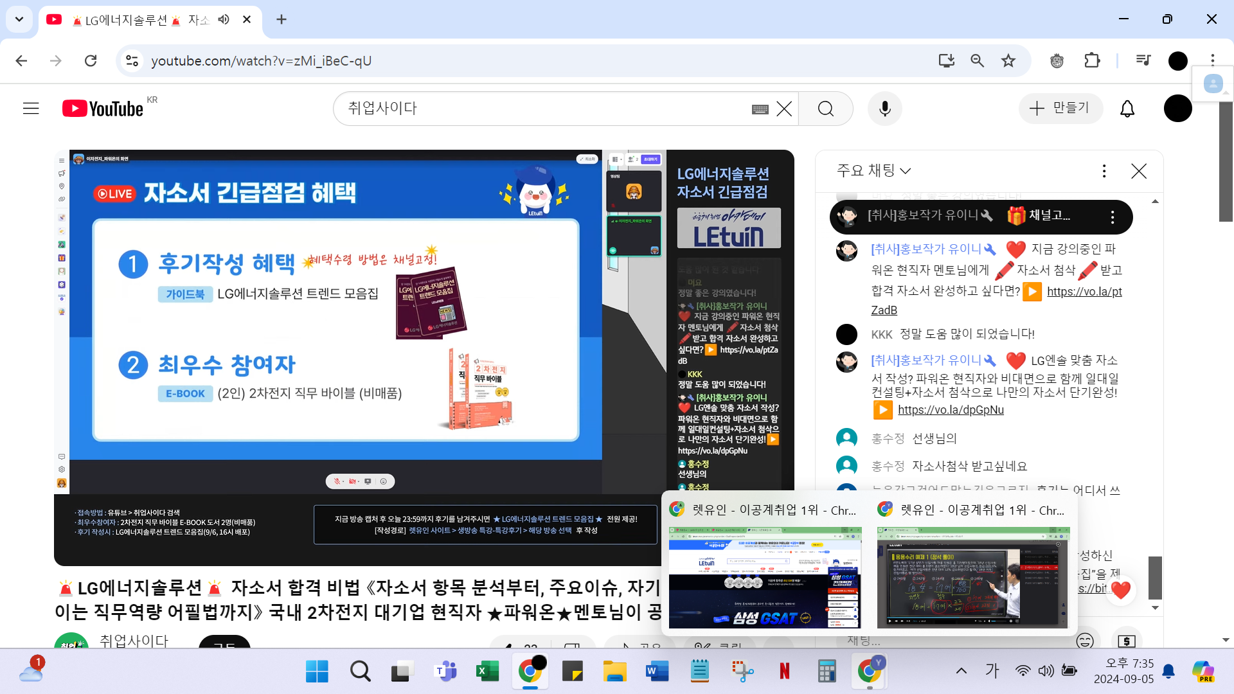Screen dimensions: 1234x694
Task: Click the search magnifier button
Action: tap(826, 109)
